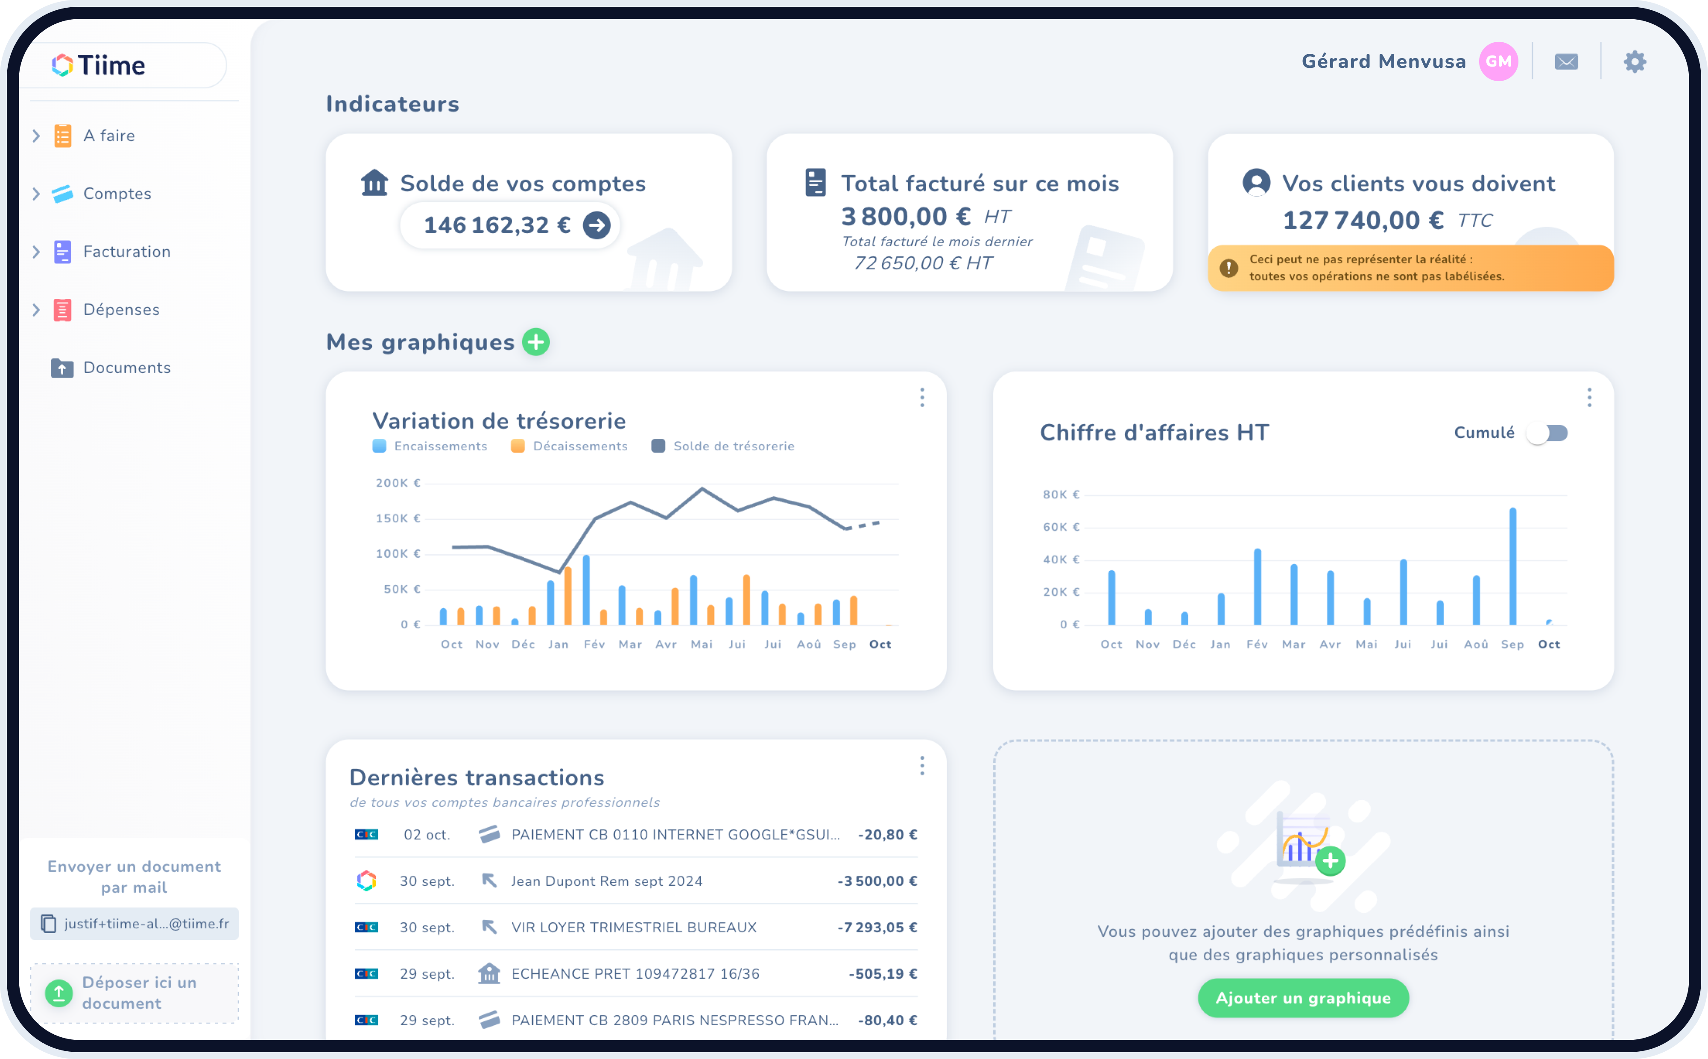Viewport: 1708px width, 1059px height.
Task: Open Dépenses in the sidebar
Action: pos(120,309)
